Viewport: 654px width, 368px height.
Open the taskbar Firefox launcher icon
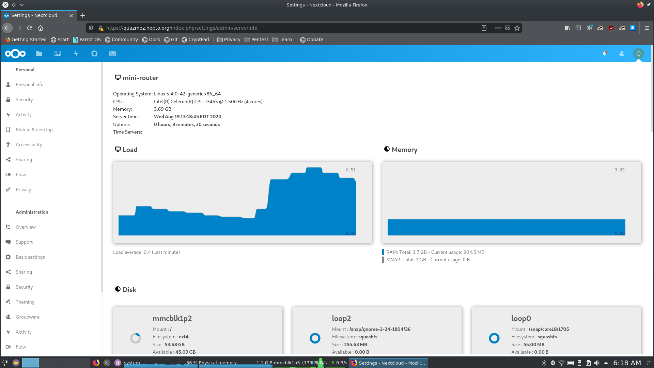[96, 363]
